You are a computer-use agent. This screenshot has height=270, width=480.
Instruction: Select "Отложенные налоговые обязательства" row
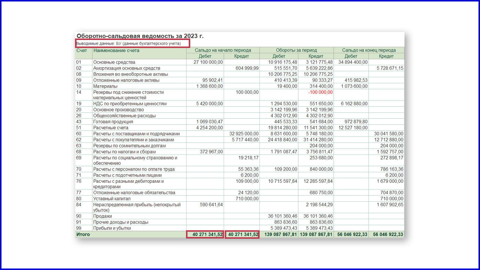point(239,193)
